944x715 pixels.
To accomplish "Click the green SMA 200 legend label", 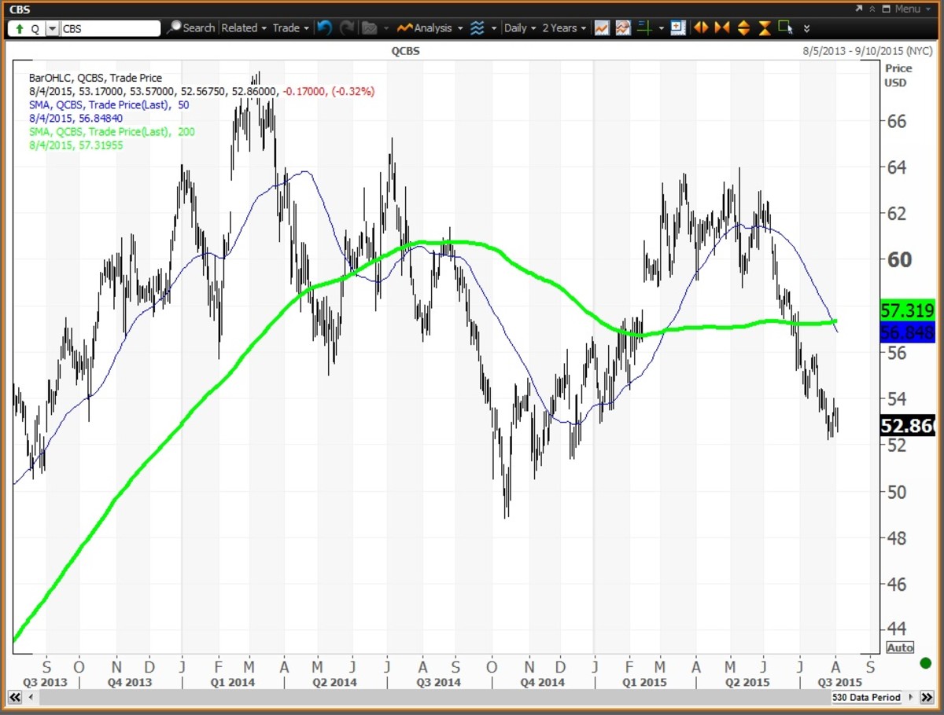I will pyautogui.click(x=112, y=132).
